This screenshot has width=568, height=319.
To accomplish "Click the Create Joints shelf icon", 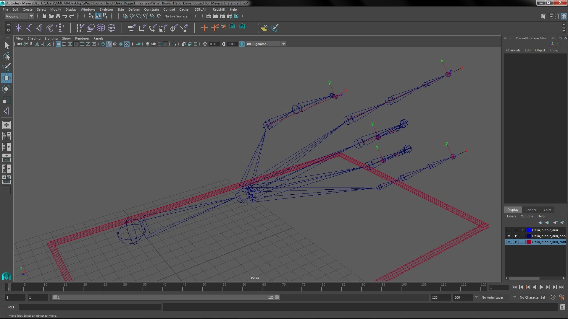I will [x=29, y=28].
